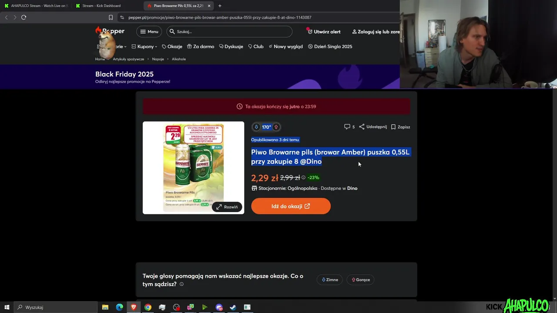Open the Club navigation item

[x=255, y=47]
